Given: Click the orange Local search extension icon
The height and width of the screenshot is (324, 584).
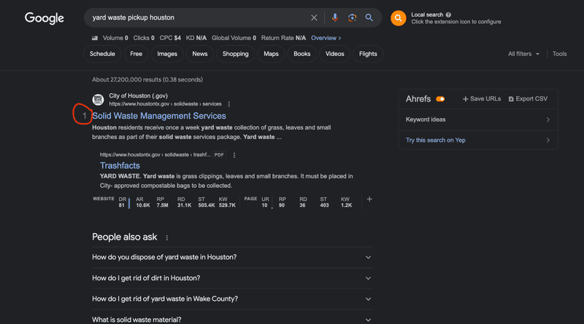Looking at the screenshot, I should click(398, 17).
